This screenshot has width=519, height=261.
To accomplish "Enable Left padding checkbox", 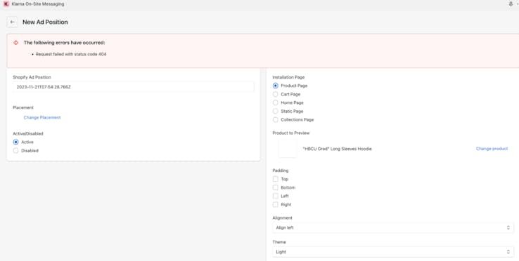I will (x=276, y=196).
